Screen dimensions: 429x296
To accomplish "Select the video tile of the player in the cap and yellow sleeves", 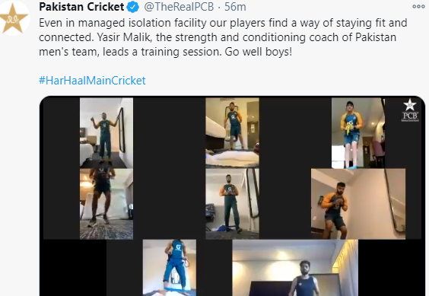I will click(358, 133).
